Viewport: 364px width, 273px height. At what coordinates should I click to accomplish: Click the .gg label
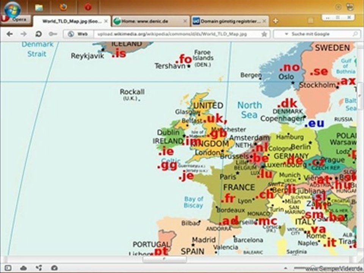[x=167, y=166]
